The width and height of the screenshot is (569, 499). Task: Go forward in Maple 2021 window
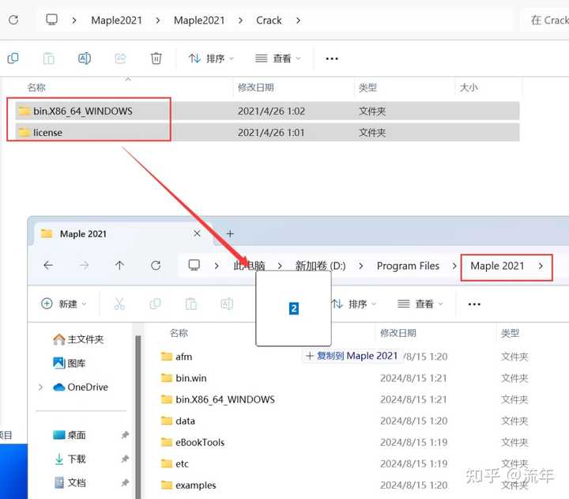coord(84,266)
